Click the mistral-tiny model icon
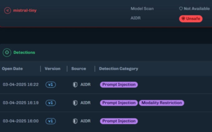 (7, 10)
